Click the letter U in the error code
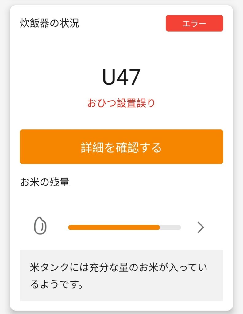The width and height of the screenshot is (243, 314). (x=110, y=77)
